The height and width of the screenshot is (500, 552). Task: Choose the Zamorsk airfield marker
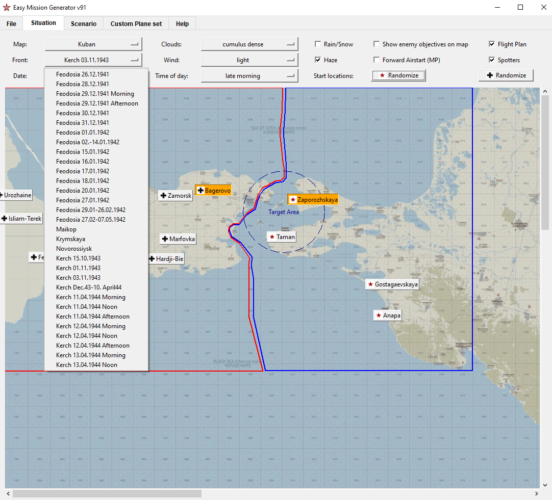pyautogui.click(x=175, y=196)
